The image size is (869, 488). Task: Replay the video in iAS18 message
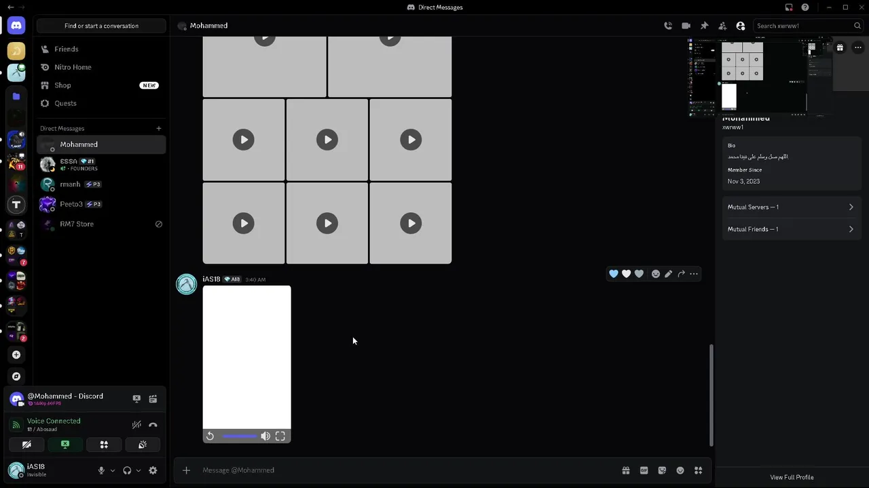point(210,436)
